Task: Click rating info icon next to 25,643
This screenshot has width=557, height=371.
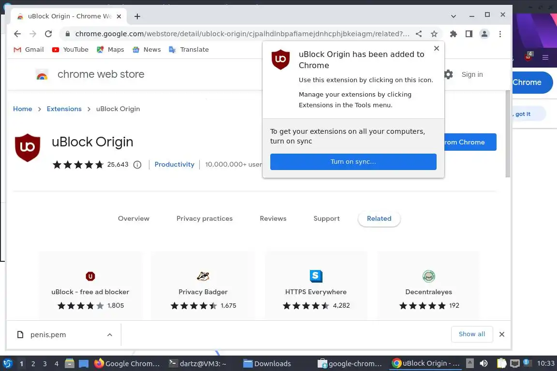Action: click(x=137, y=165)
